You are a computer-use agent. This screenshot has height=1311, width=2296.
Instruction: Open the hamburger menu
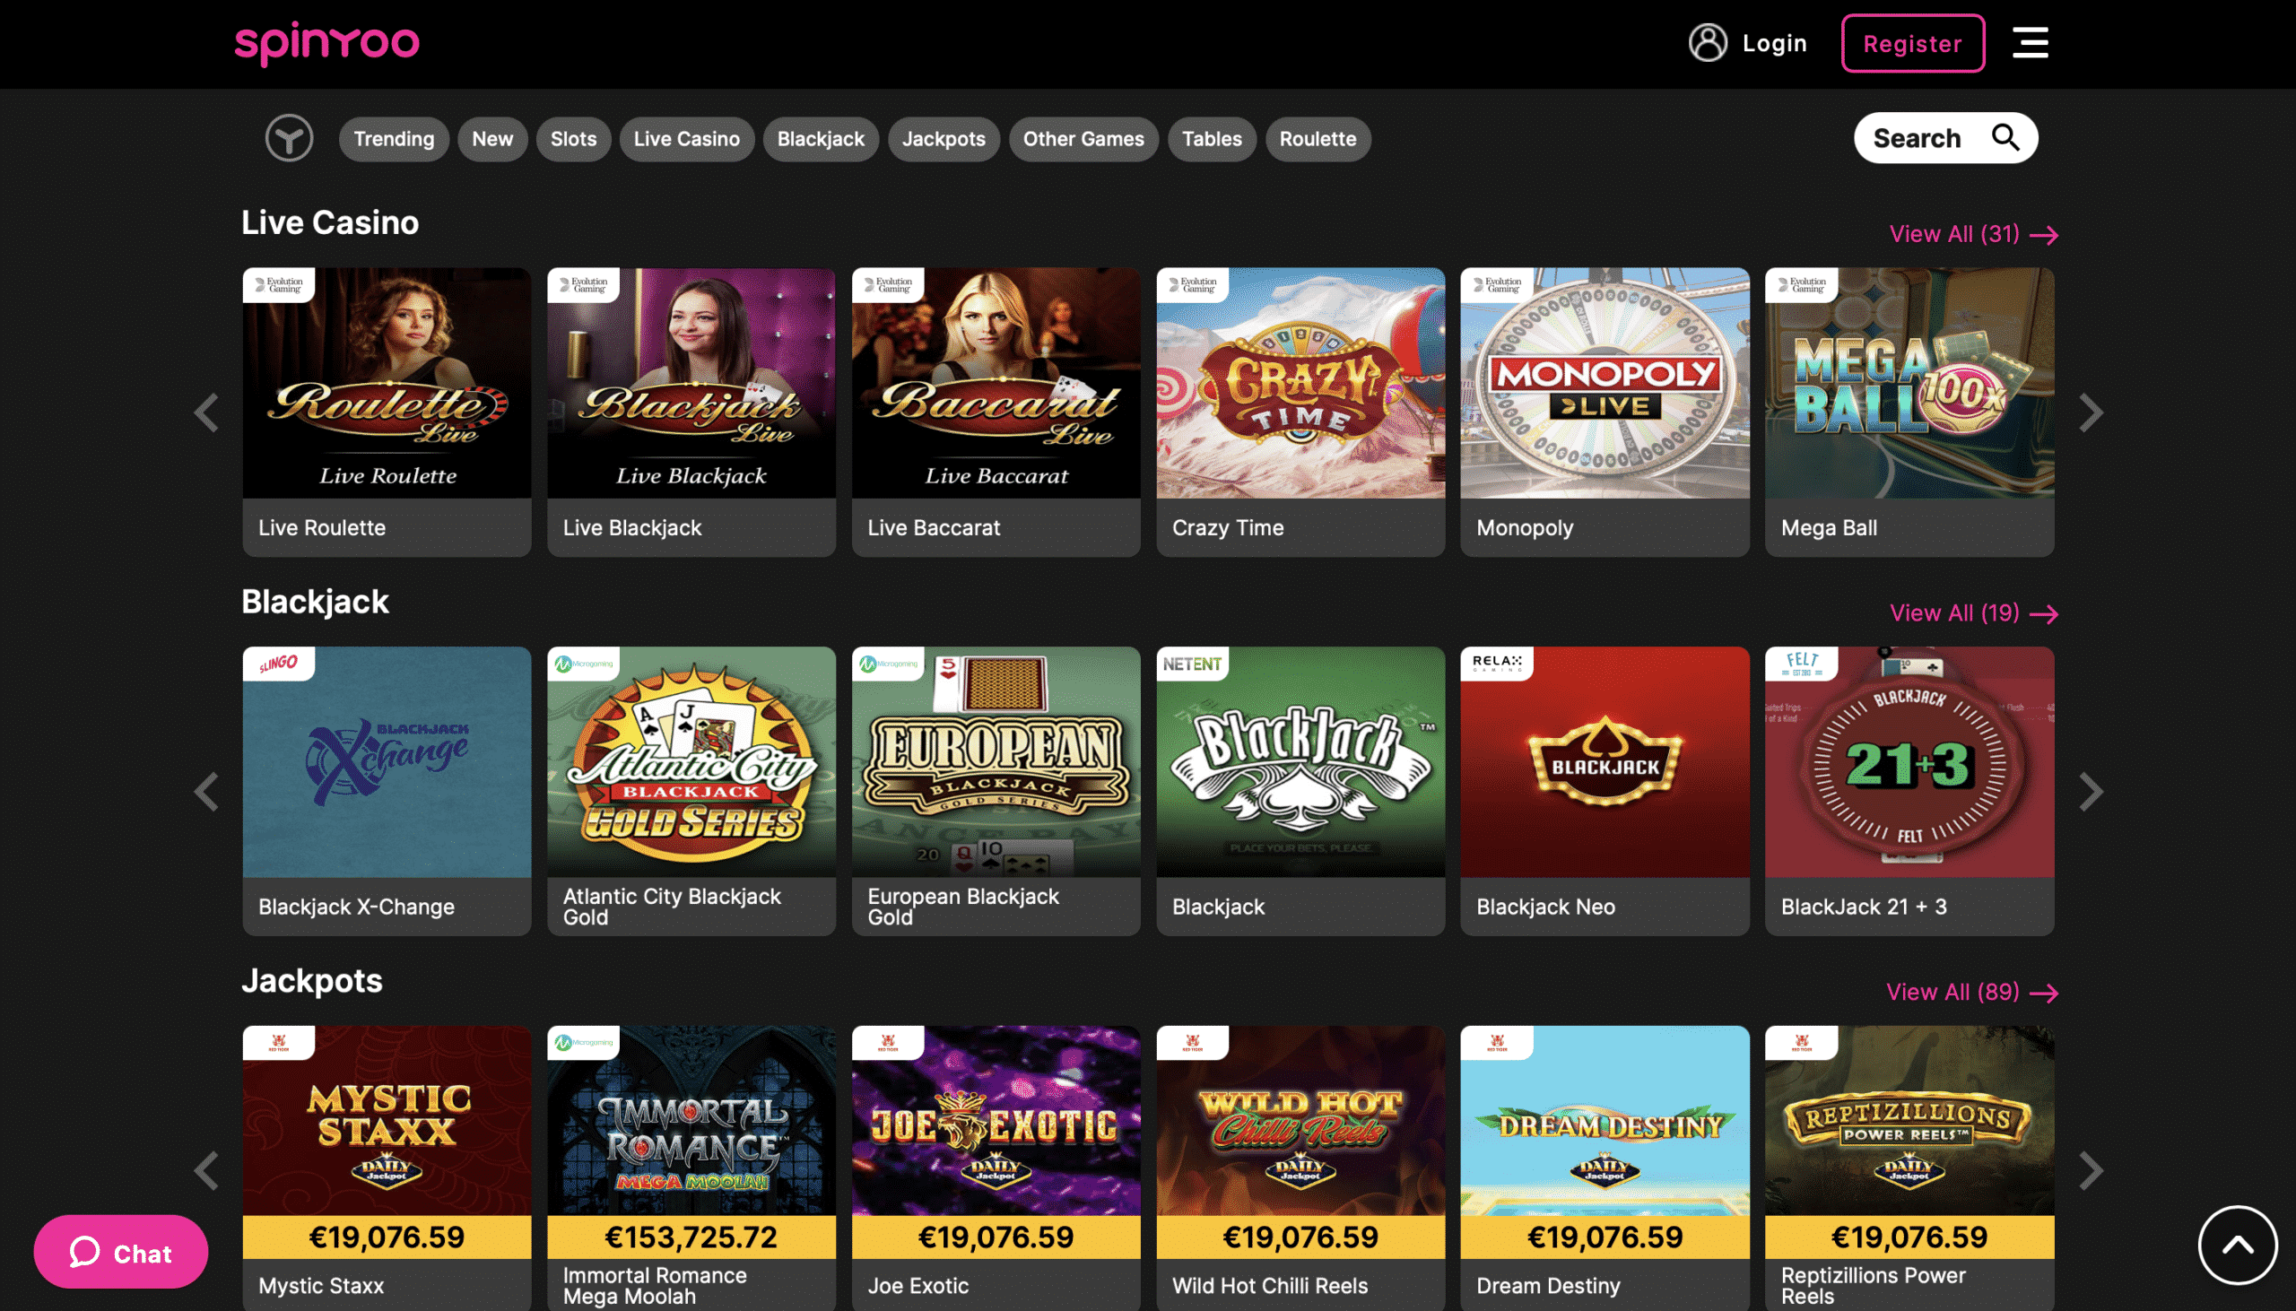point(2031,42)
